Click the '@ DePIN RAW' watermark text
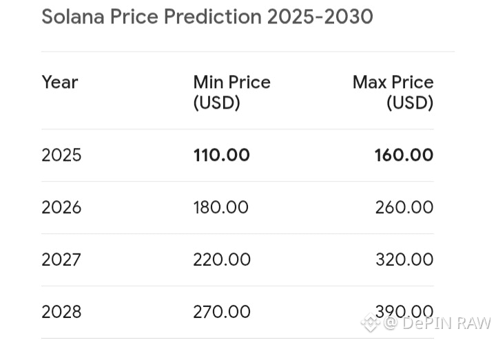 click(x=437, y=322)
